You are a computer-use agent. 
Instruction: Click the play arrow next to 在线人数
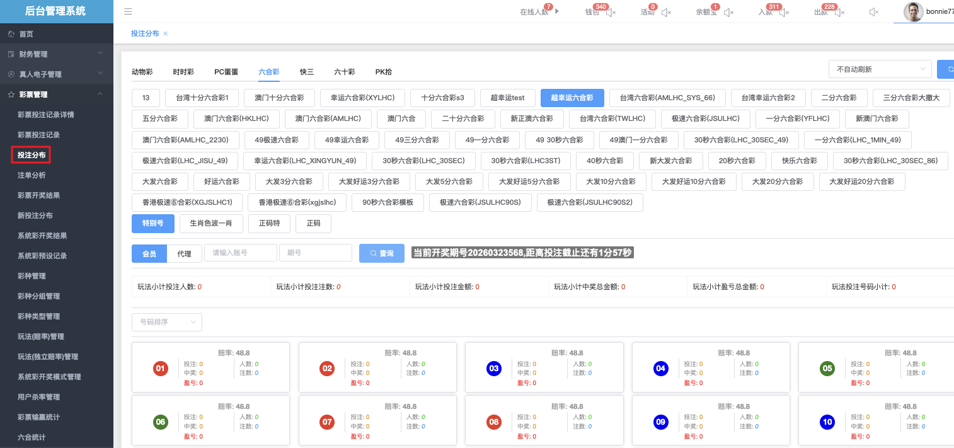click(556, 11)
